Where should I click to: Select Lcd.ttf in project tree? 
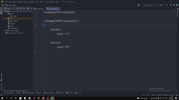point(13,16)
